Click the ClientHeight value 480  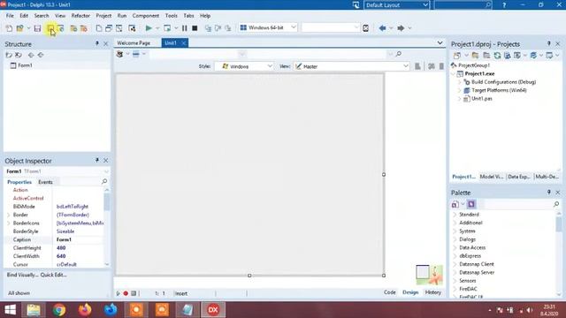tap(79, 248)
